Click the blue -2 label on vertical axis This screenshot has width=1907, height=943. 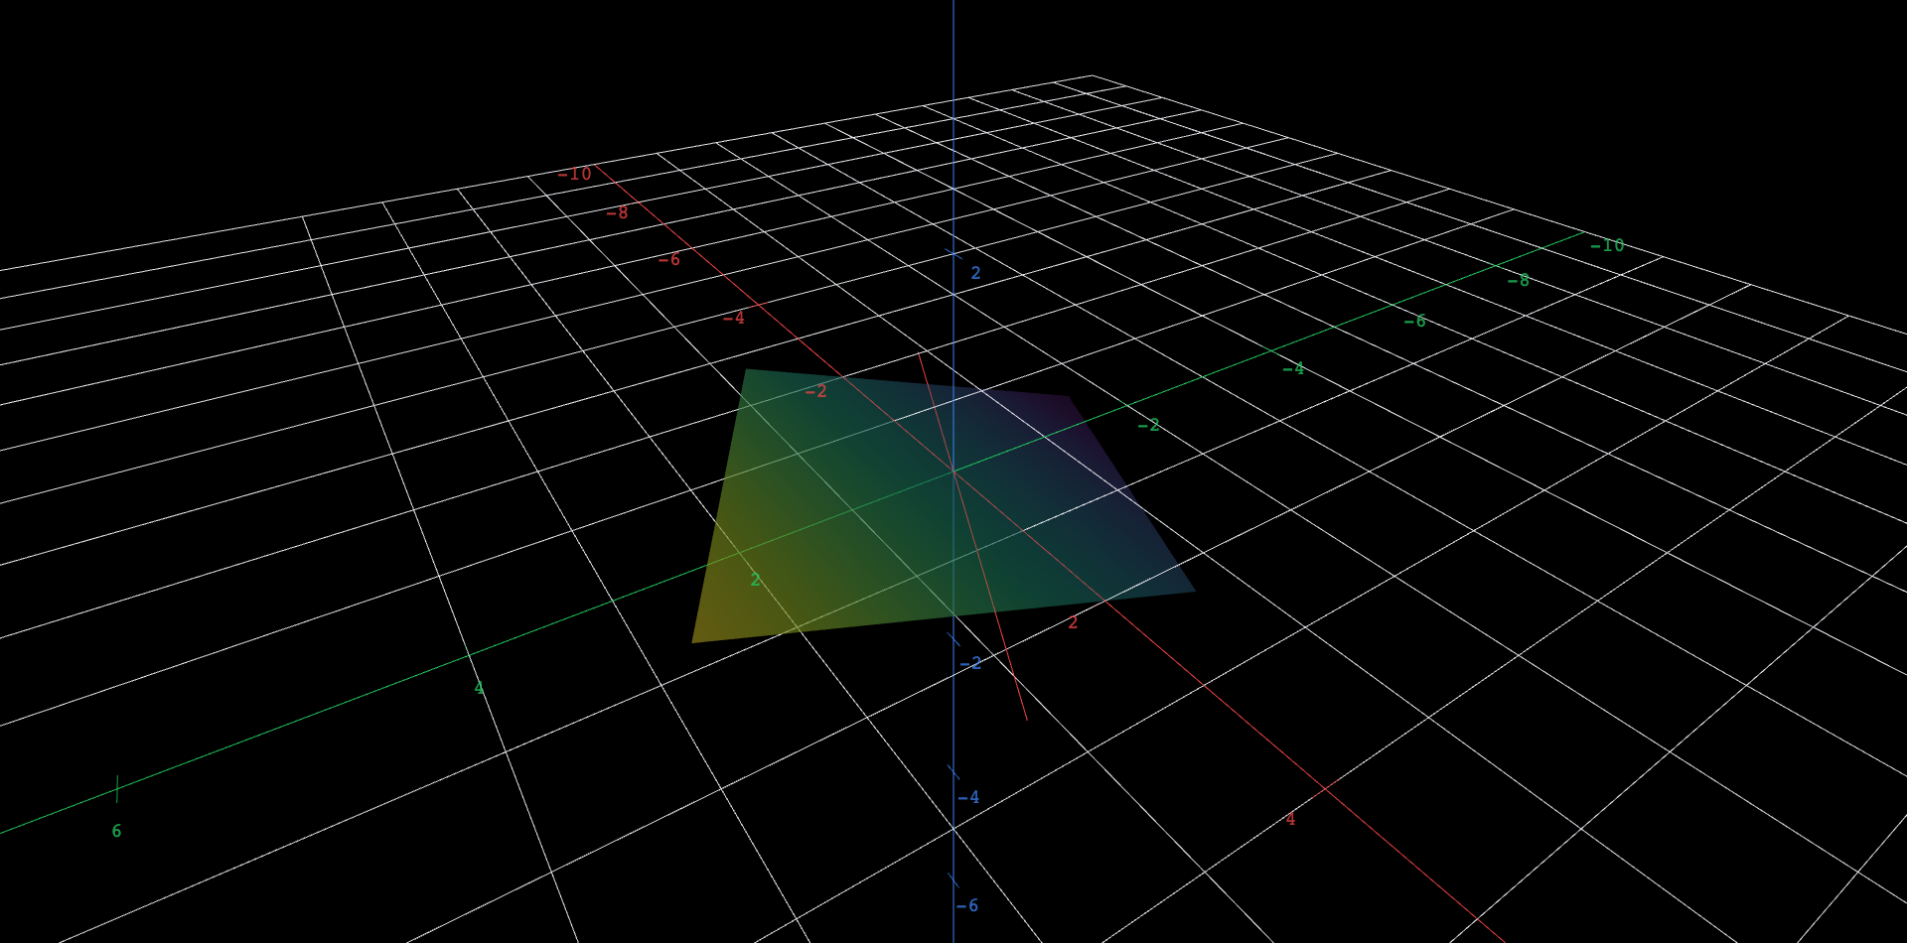tap(969, 663)
